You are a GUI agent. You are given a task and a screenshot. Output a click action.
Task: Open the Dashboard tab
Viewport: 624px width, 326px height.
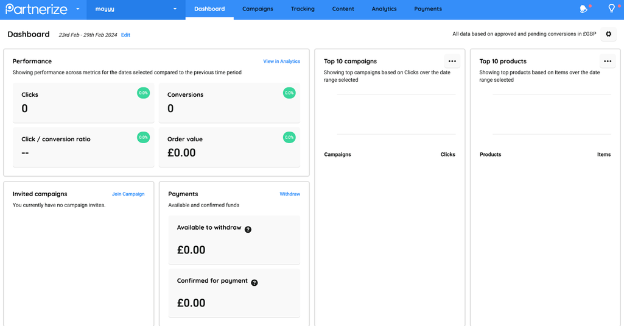209,9
